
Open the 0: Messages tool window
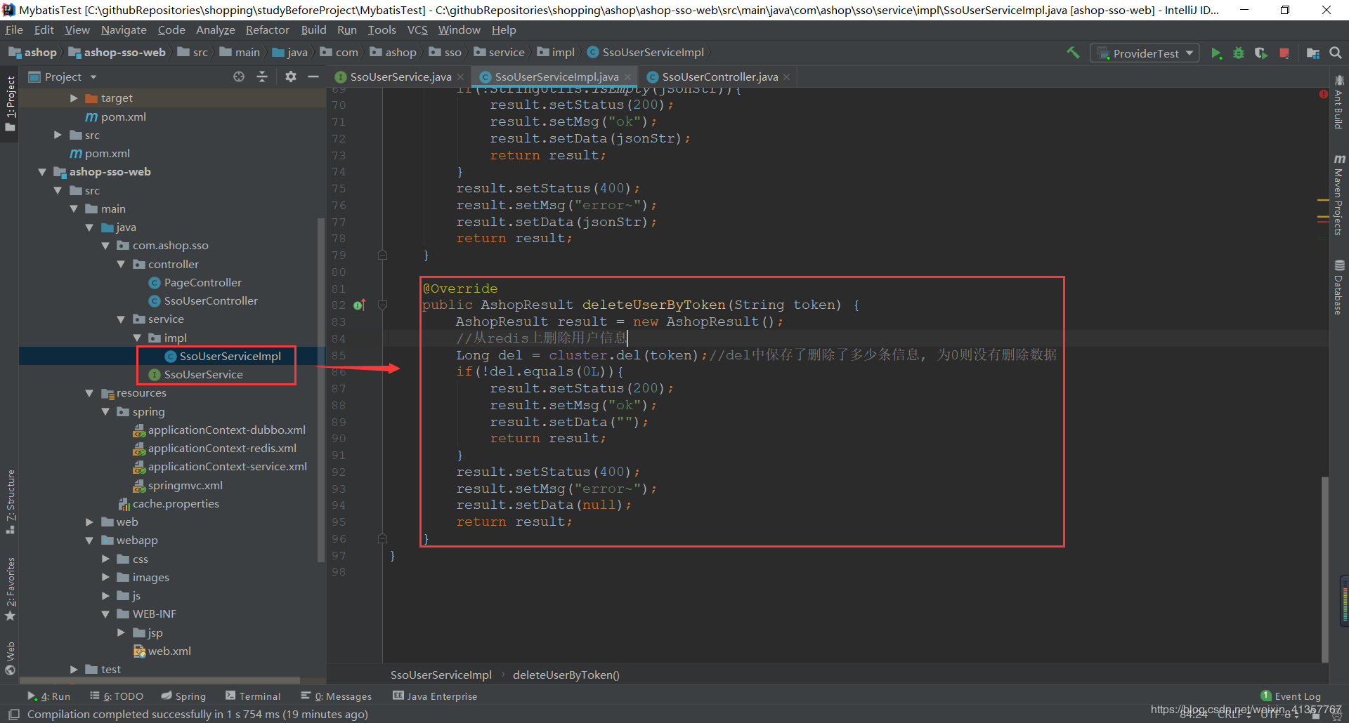(337, 696)
